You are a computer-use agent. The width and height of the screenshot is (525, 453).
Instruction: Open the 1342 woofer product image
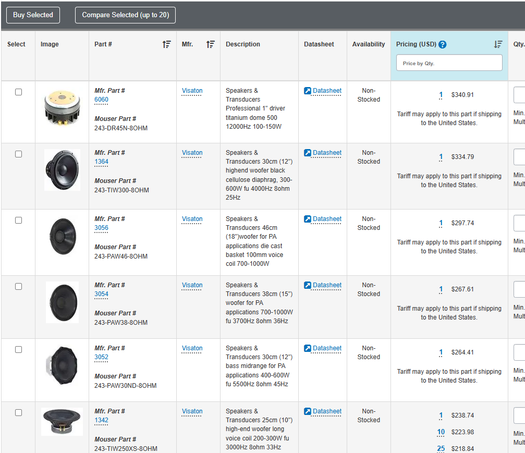click(x=62, y=422)
